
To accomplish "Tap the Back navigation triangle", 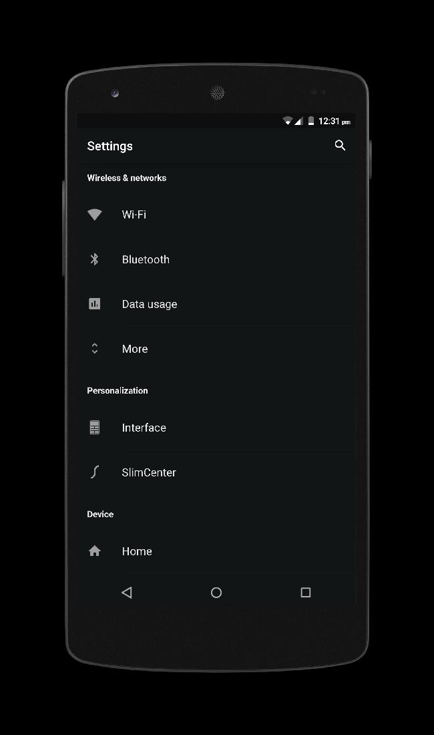I will [x=127, y=592].
